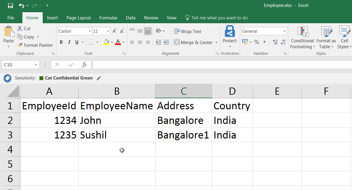
Task: Click Increase Decimal
Action: pos(275,42)
